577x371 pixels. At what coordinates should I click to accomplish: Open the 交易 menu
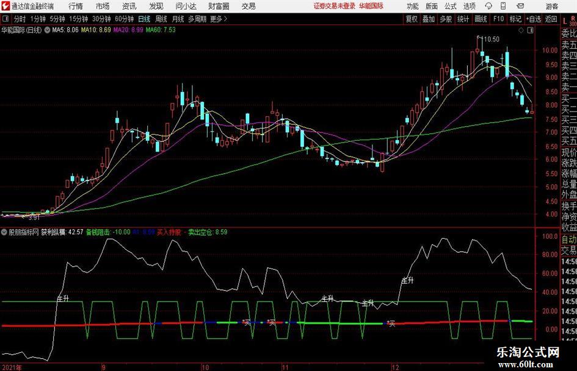point(249,6)
